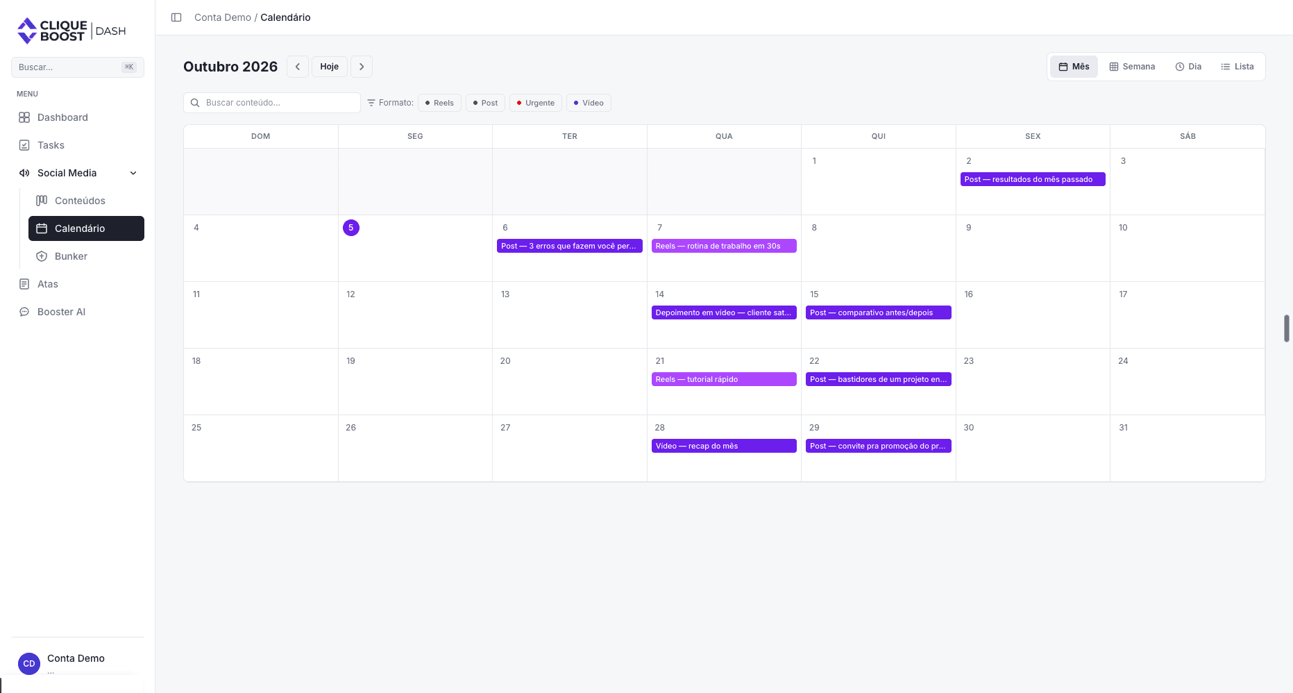Toggle the Urgente format filter
The width and height of the screenshot is (1293, 693).
pos(536,103)
